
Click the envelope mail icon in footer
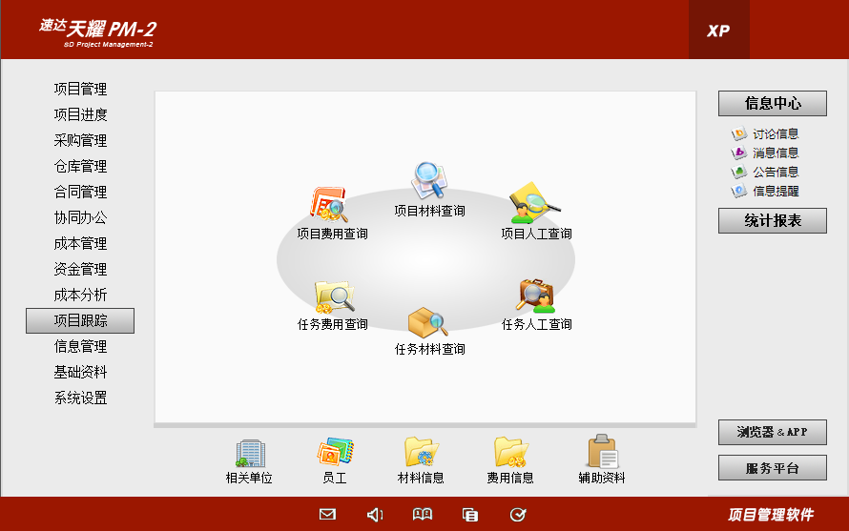(327, 515)
